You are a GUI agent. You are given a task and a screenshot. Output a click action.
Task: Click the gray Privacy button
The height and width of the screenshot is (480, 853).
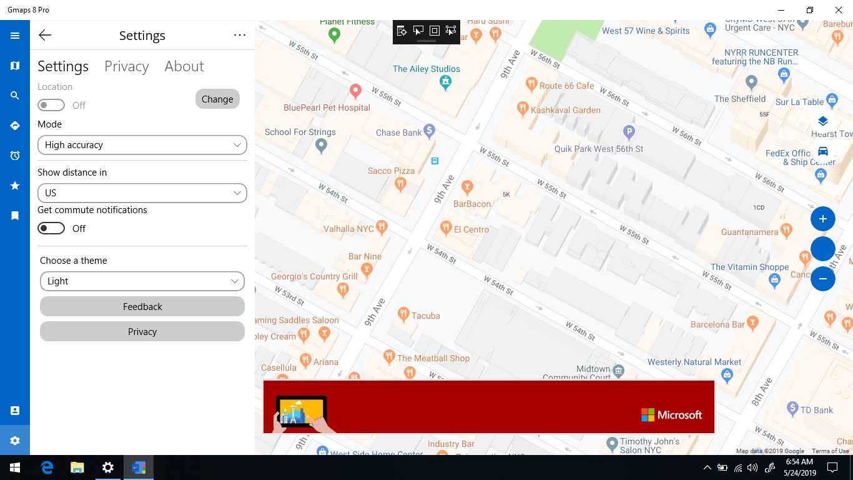pos(142,331)
